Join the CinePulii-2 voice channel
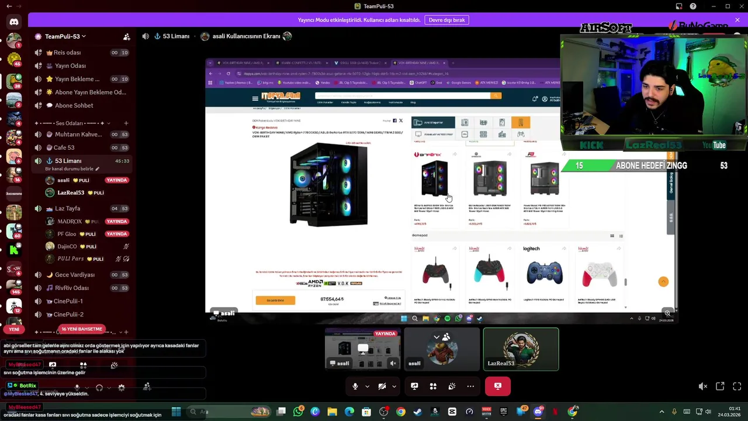Image resolution: width=748 pixels, height=421 pixels. pos(82,315)
